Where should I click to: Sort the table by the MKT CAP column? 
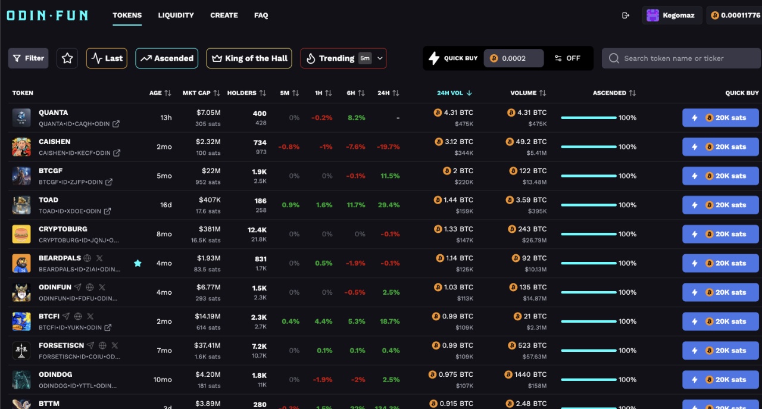tap(201, 93)
